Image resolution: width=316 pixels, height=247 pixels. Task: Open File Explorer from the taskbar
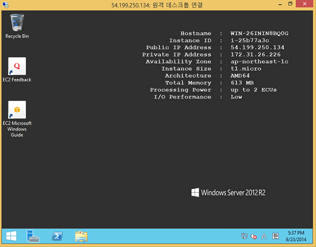point(81,236)
